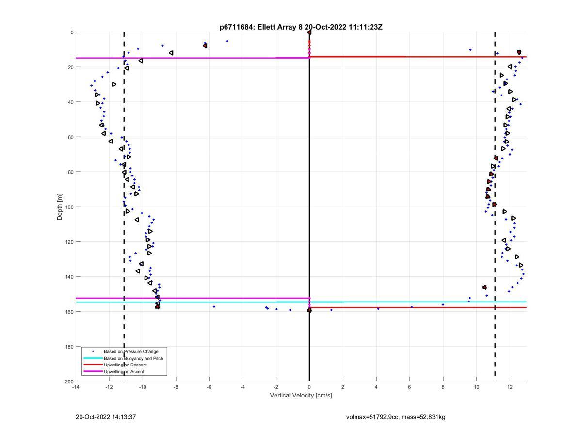
Task: Click velocity tick label '-12'
Action: click(x=109, y=387)
